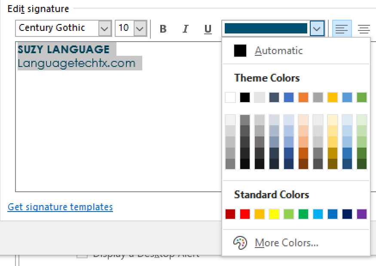The image size is (376, 266).
Task: Choose the Automatic color menu option
Action: [x=278, y=51]
